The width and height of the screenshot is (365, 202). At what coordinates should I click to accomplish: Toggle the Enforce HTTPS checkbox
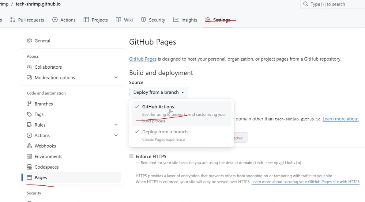[131, 156]
